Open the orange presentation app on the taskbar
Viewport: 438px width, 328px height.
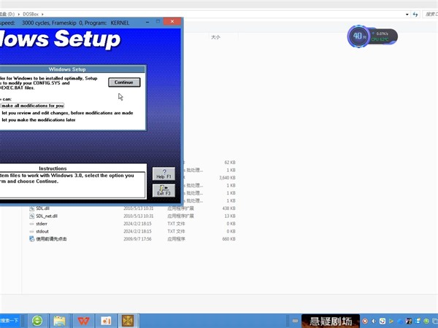coord(106,321)
